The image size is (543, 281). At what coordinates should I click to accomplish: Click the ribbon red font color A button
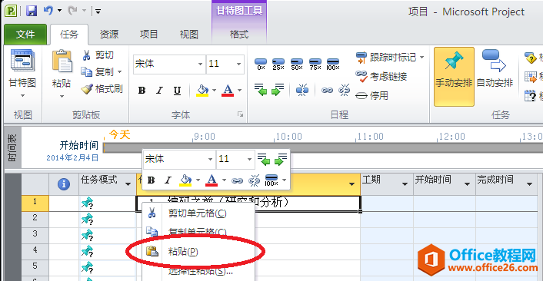coord(228,91)
